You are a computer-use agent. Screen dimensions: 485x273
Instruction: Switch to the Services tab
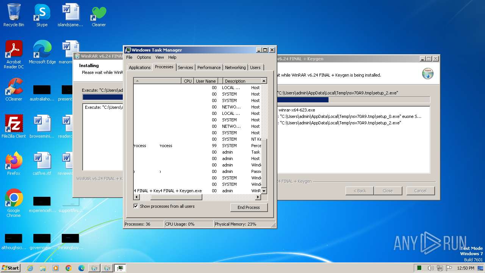[185, 67]
